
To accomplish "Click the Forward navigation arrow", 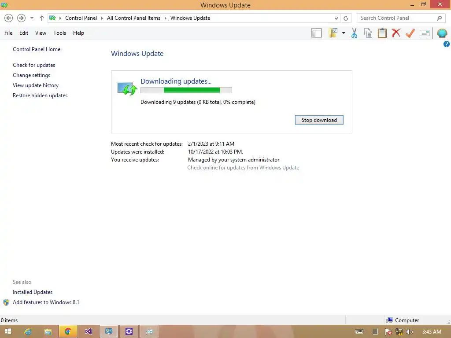I will [x=21, y=18].
